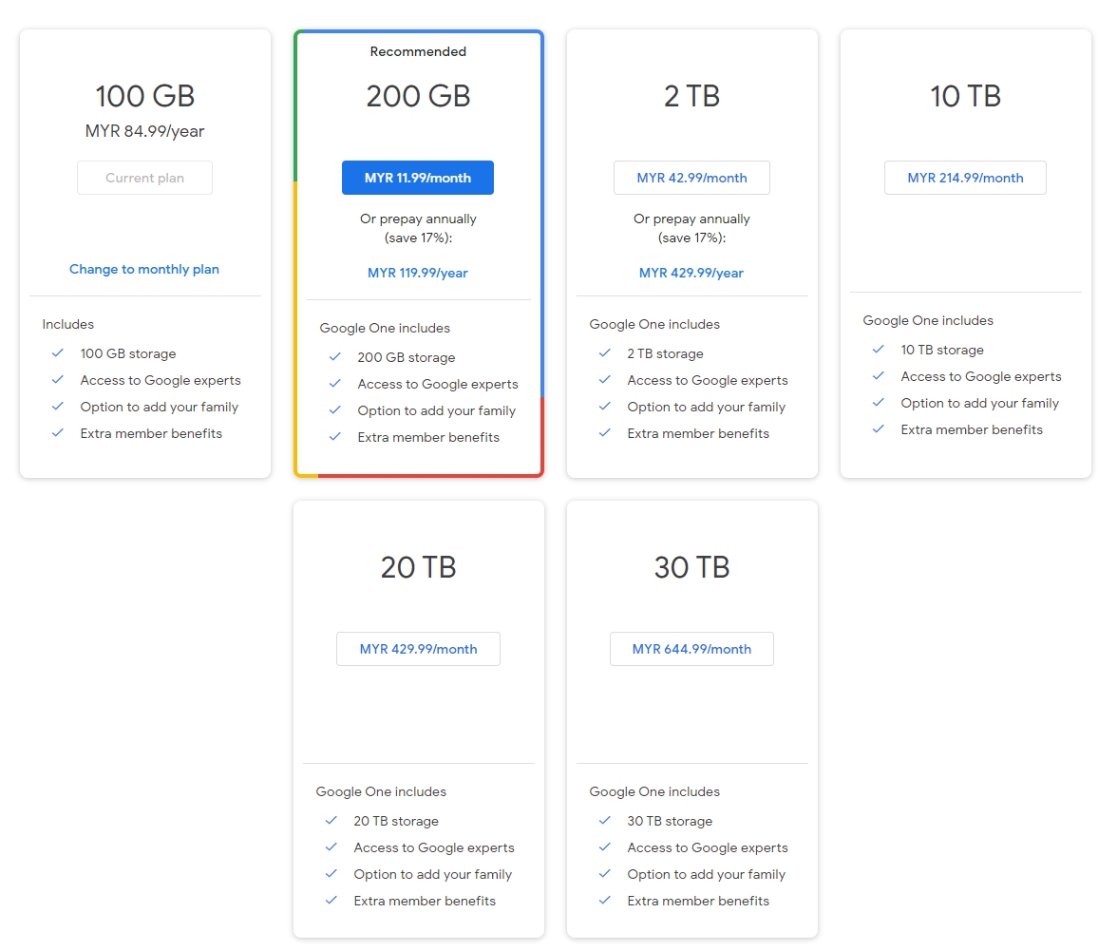Image resolution: width=1117 pixels, height=951 pixels.
Task: Select the MYR 42.99/month 2 TB plan
Action: [691, 178]
